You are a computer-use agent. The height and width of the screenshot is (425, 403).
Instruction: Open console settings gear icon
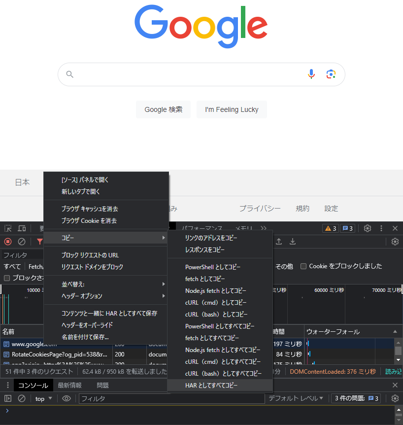point(395,398)
